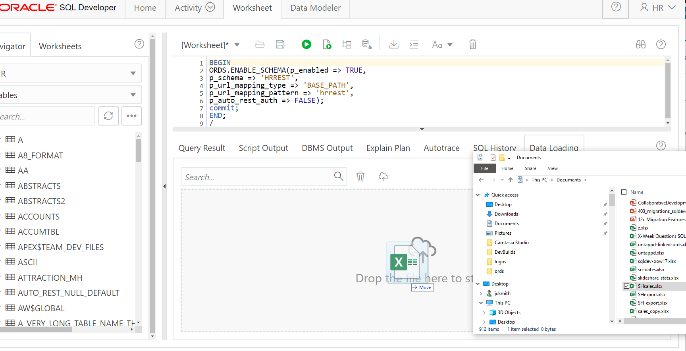This screenshot has height=351, width=686.
Task: Open help icon in output pane
Action: (x=661, y=146)
